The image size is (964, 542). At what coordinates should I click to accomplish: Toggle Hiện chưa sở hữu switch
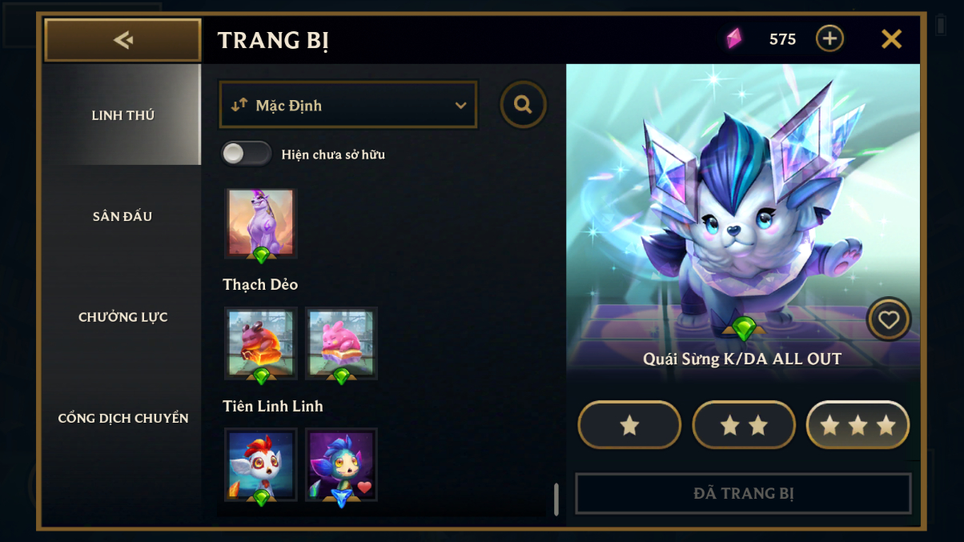click(247, 154)
